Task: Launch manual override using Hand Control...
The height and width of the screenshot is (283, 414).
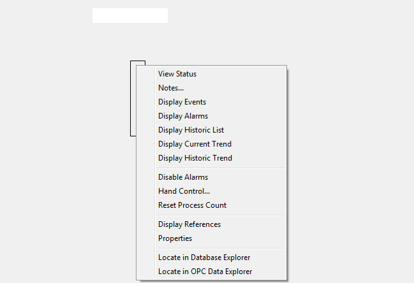Action: tap(184, 191)
